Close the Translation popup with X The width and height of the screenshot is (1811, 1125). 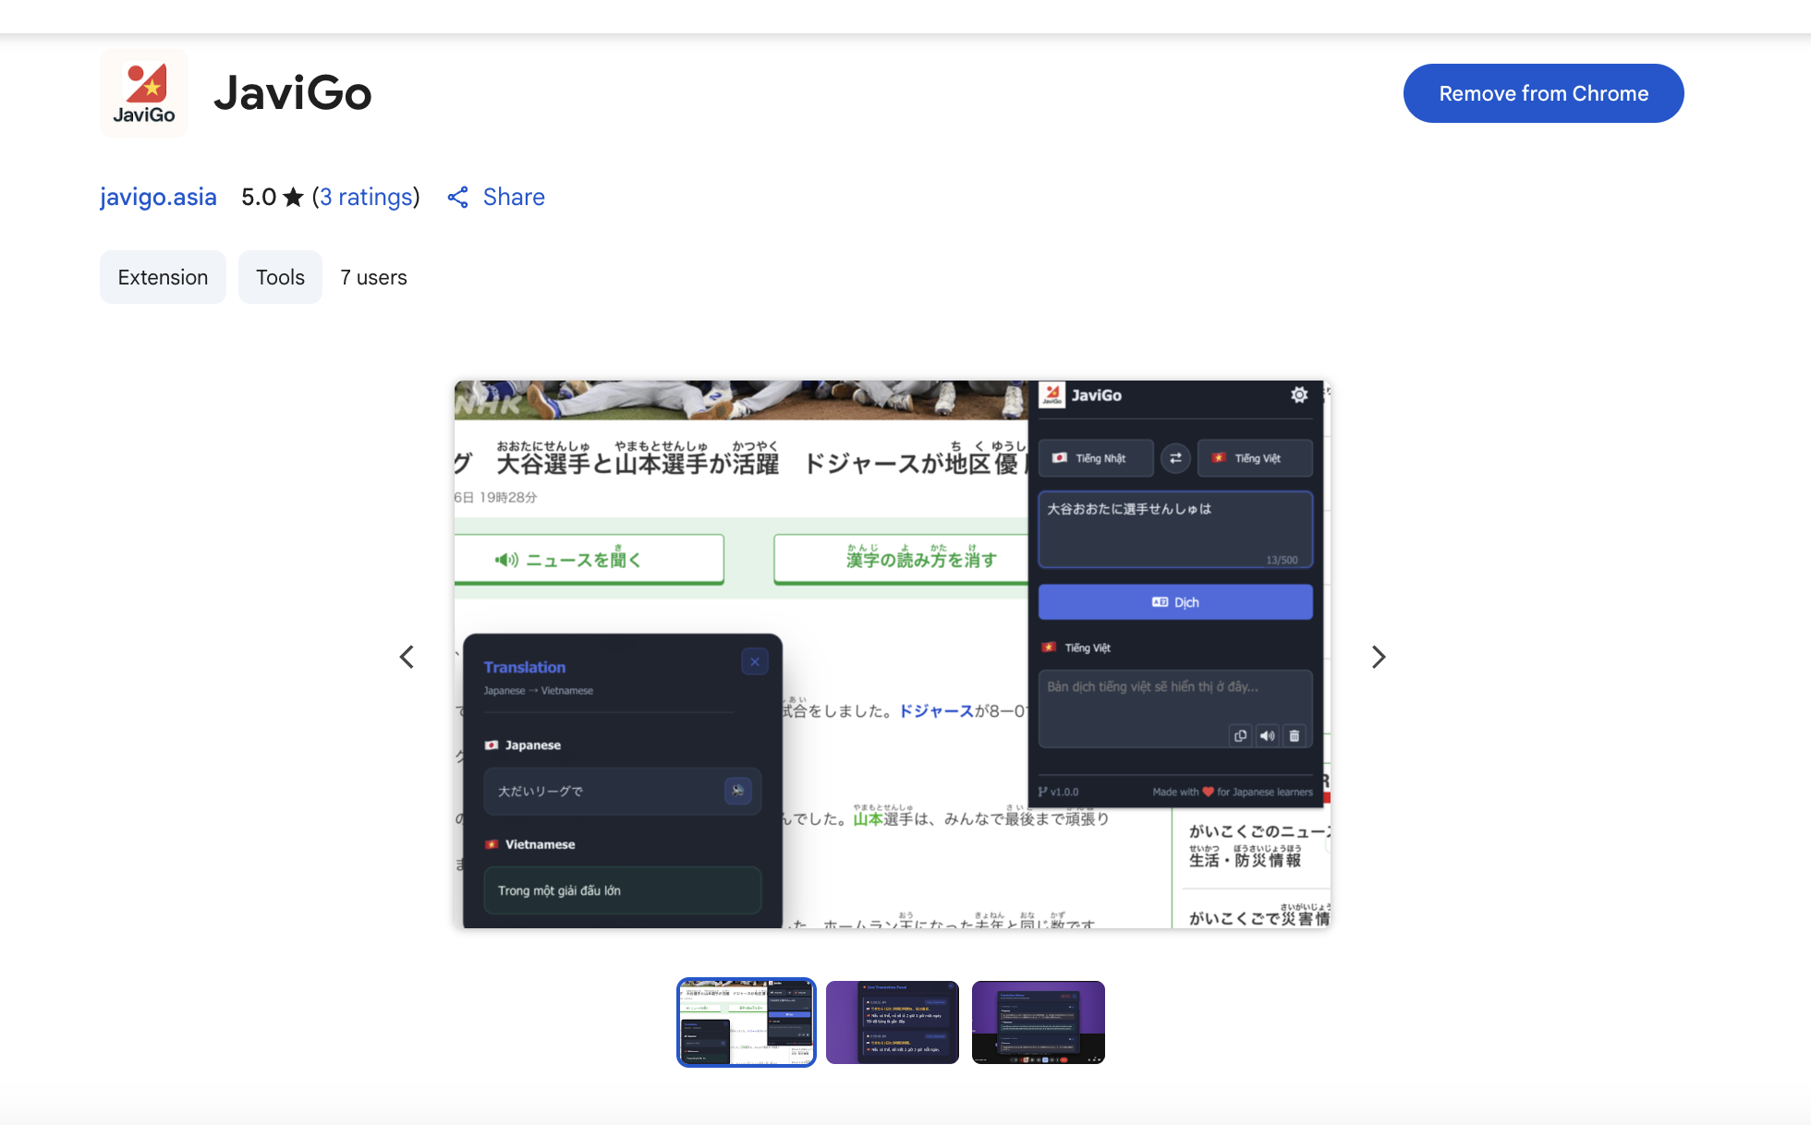tap(755, 661)
